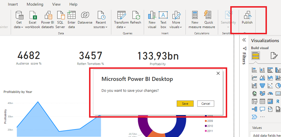Select the Scatter chart visual
The height and width of the screenshot is (137, 281).
click(x=270, y=85)
